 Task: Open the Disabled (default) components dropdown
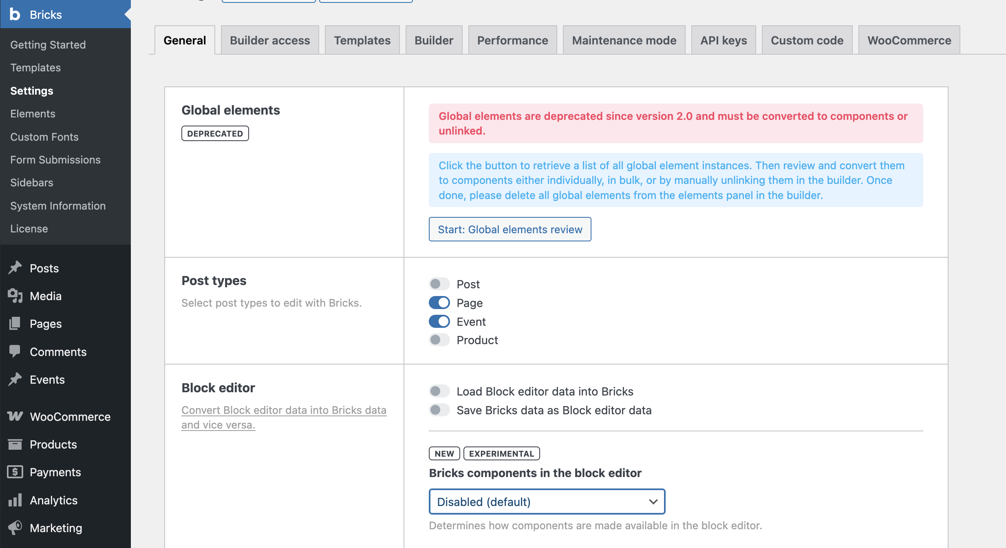[x=547, y=502]
